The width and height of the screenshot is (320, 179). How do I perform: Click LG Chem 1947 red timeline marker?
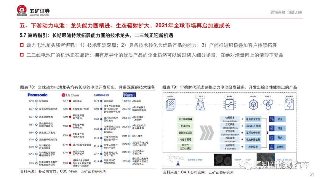point(70,101)
